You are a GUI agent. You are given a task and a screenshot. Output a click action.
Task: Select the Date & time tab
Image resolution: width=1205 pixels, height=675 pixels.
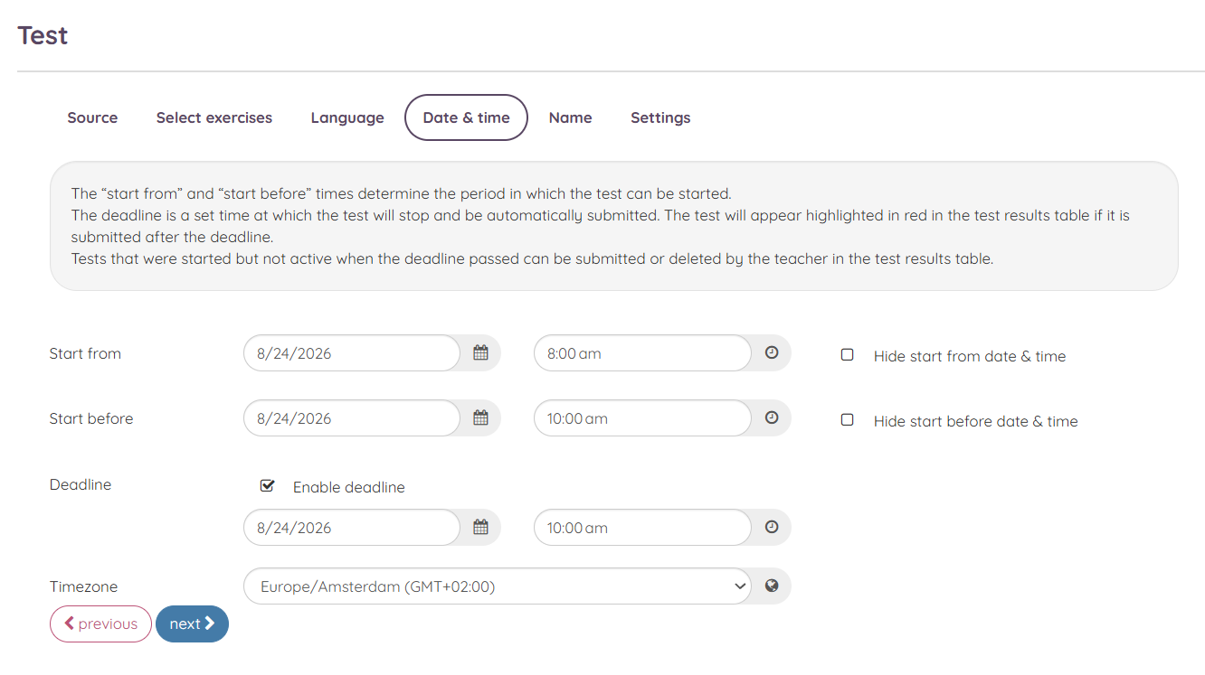[x=466, y=117]
